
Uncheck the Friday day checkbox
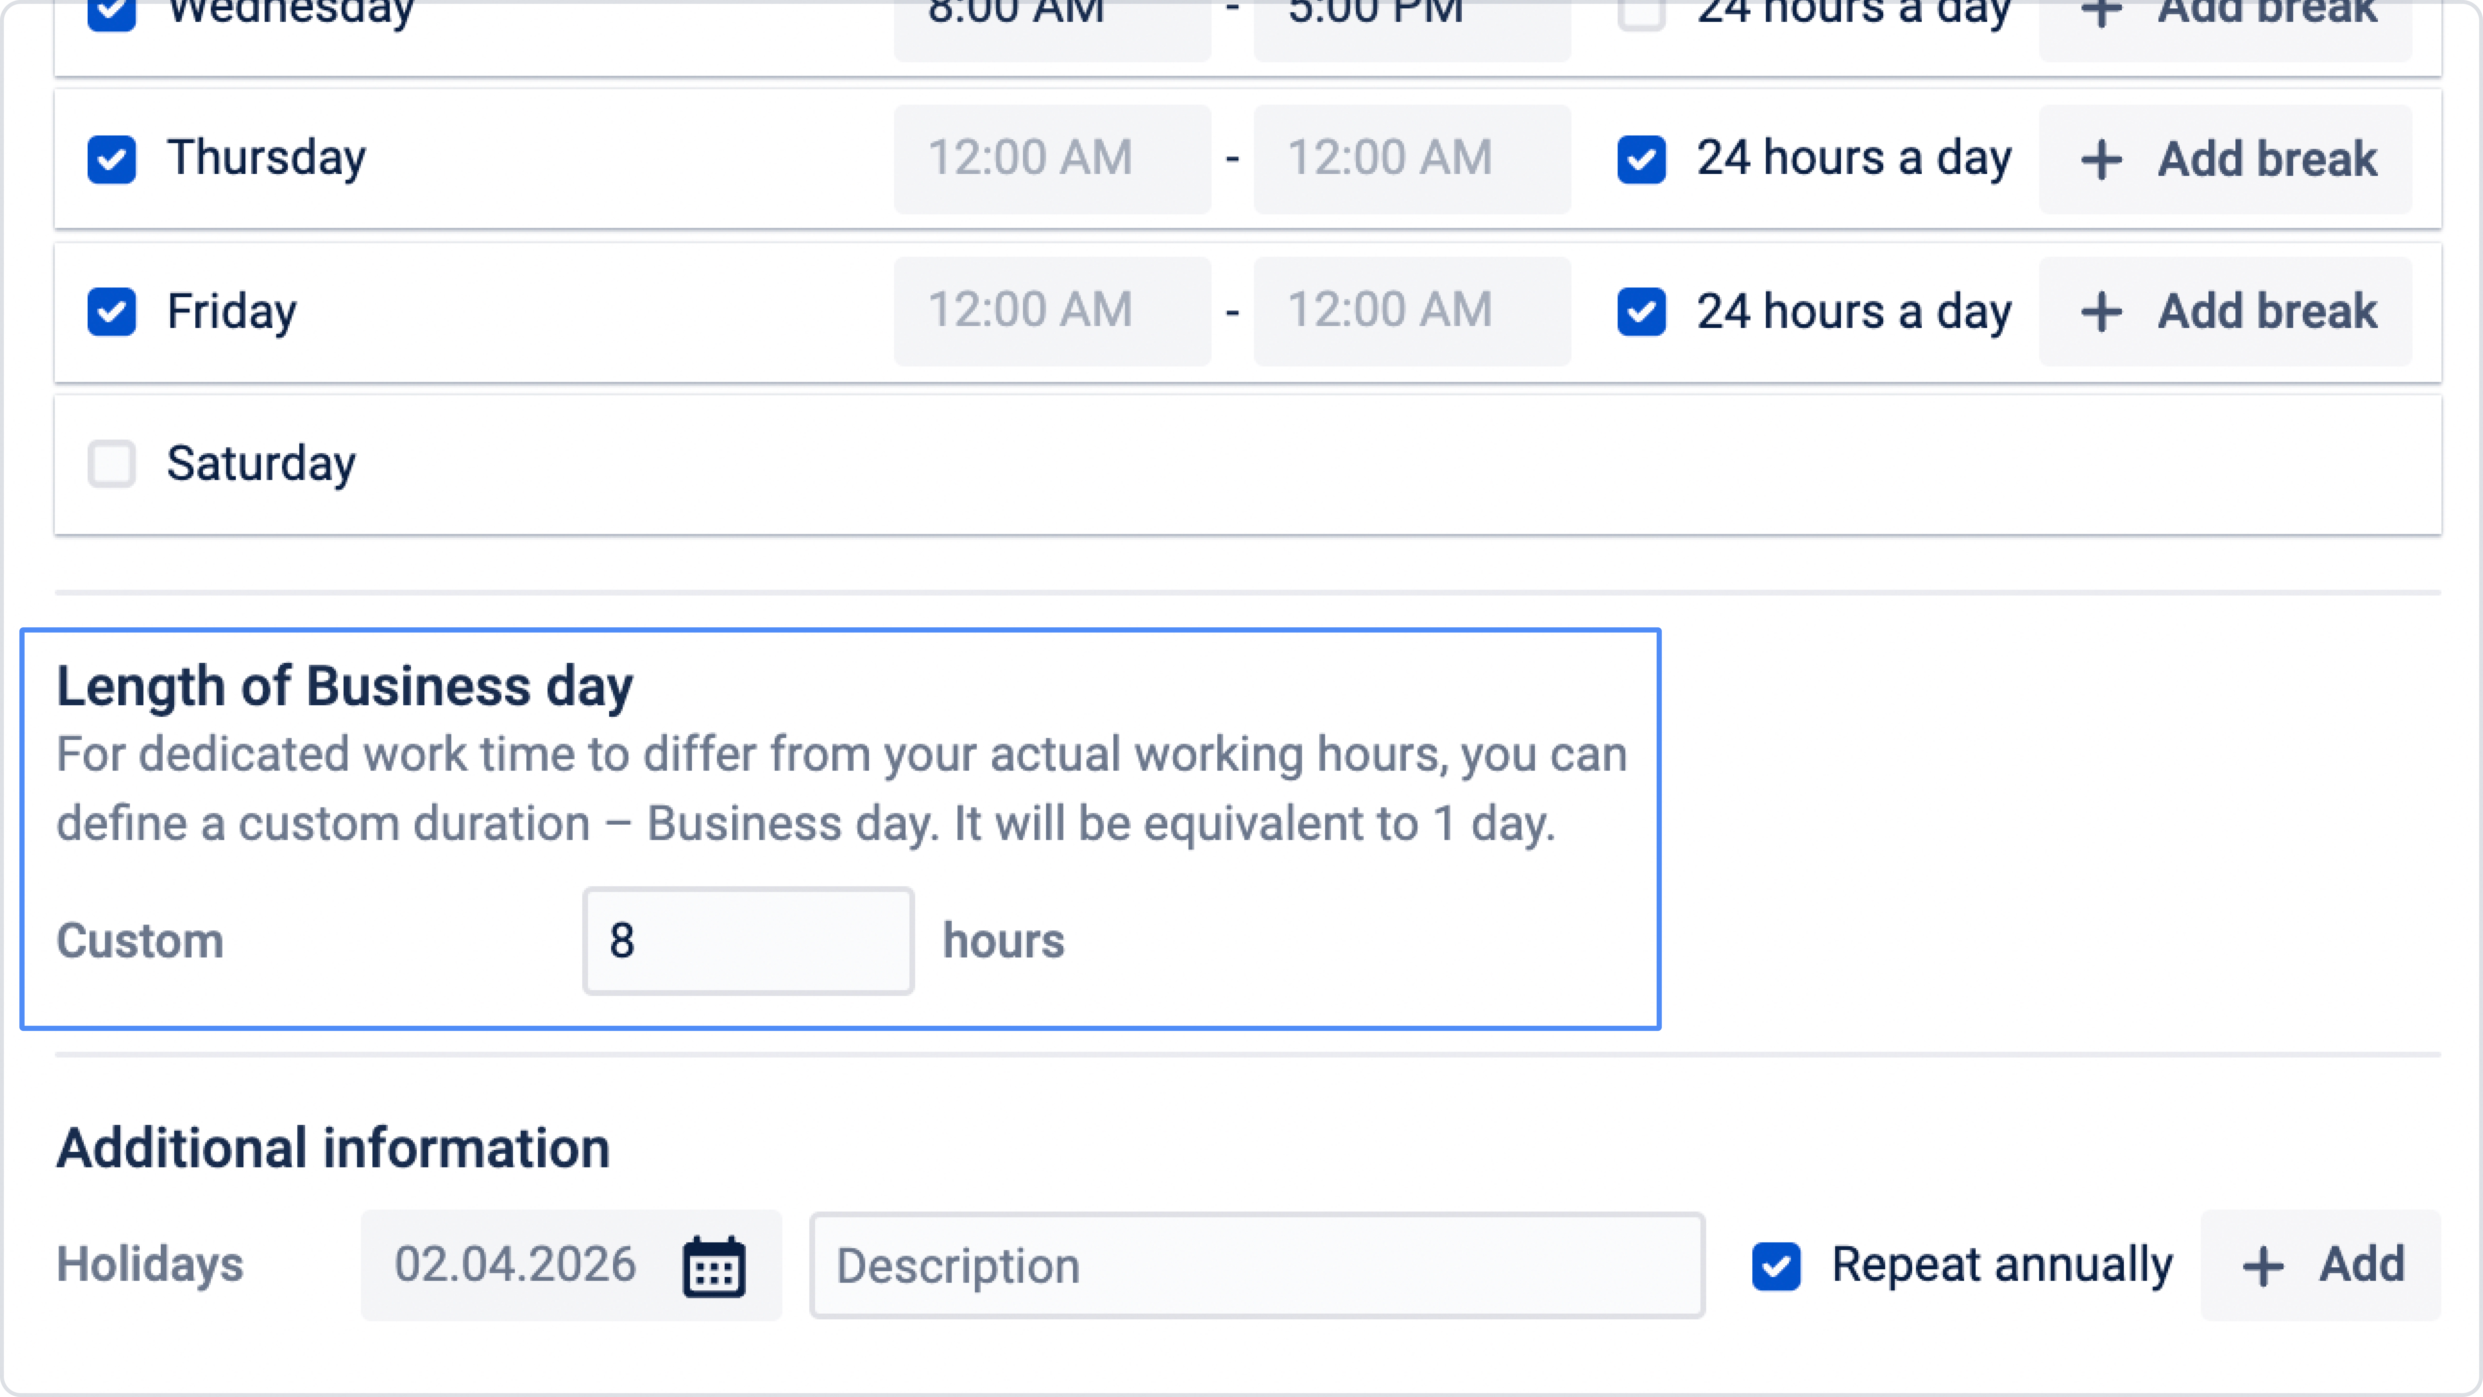pos(112,311)
